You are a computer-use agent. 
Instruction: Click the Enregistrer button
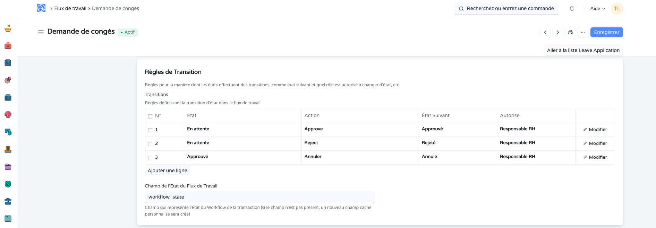pos(606,32)
